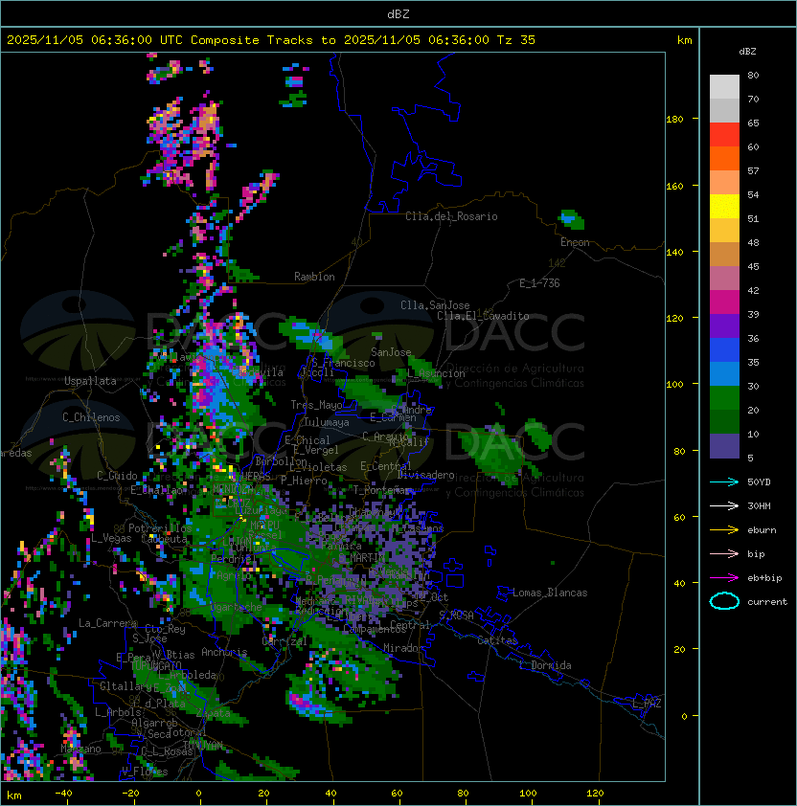Click the 'L_Vegas' place label
This screenshot has height=806, width=797.
click(x=111, y=538)
